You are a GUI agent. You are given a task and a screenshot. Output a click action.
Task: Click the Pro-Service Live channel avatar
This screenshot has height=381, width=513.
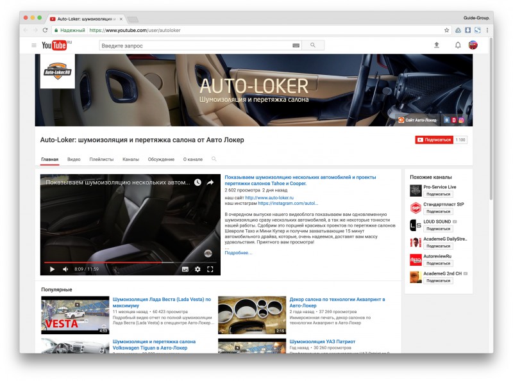click(x=416, y=190)
